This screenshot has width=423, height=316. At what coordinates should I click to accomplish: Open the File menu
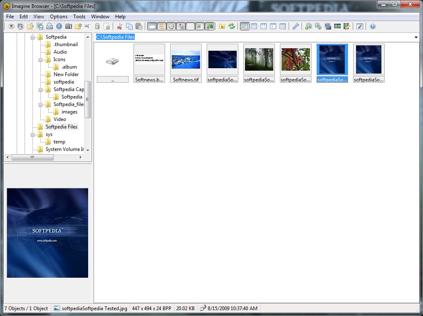(x=10, y=17)
